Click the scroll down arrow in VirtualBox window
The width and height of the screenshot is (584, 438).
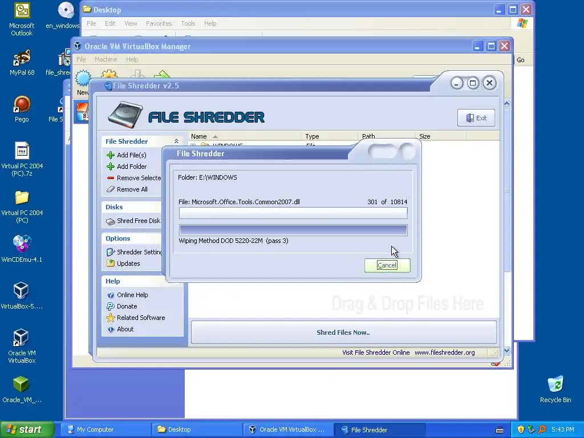[x=507, y=351]
